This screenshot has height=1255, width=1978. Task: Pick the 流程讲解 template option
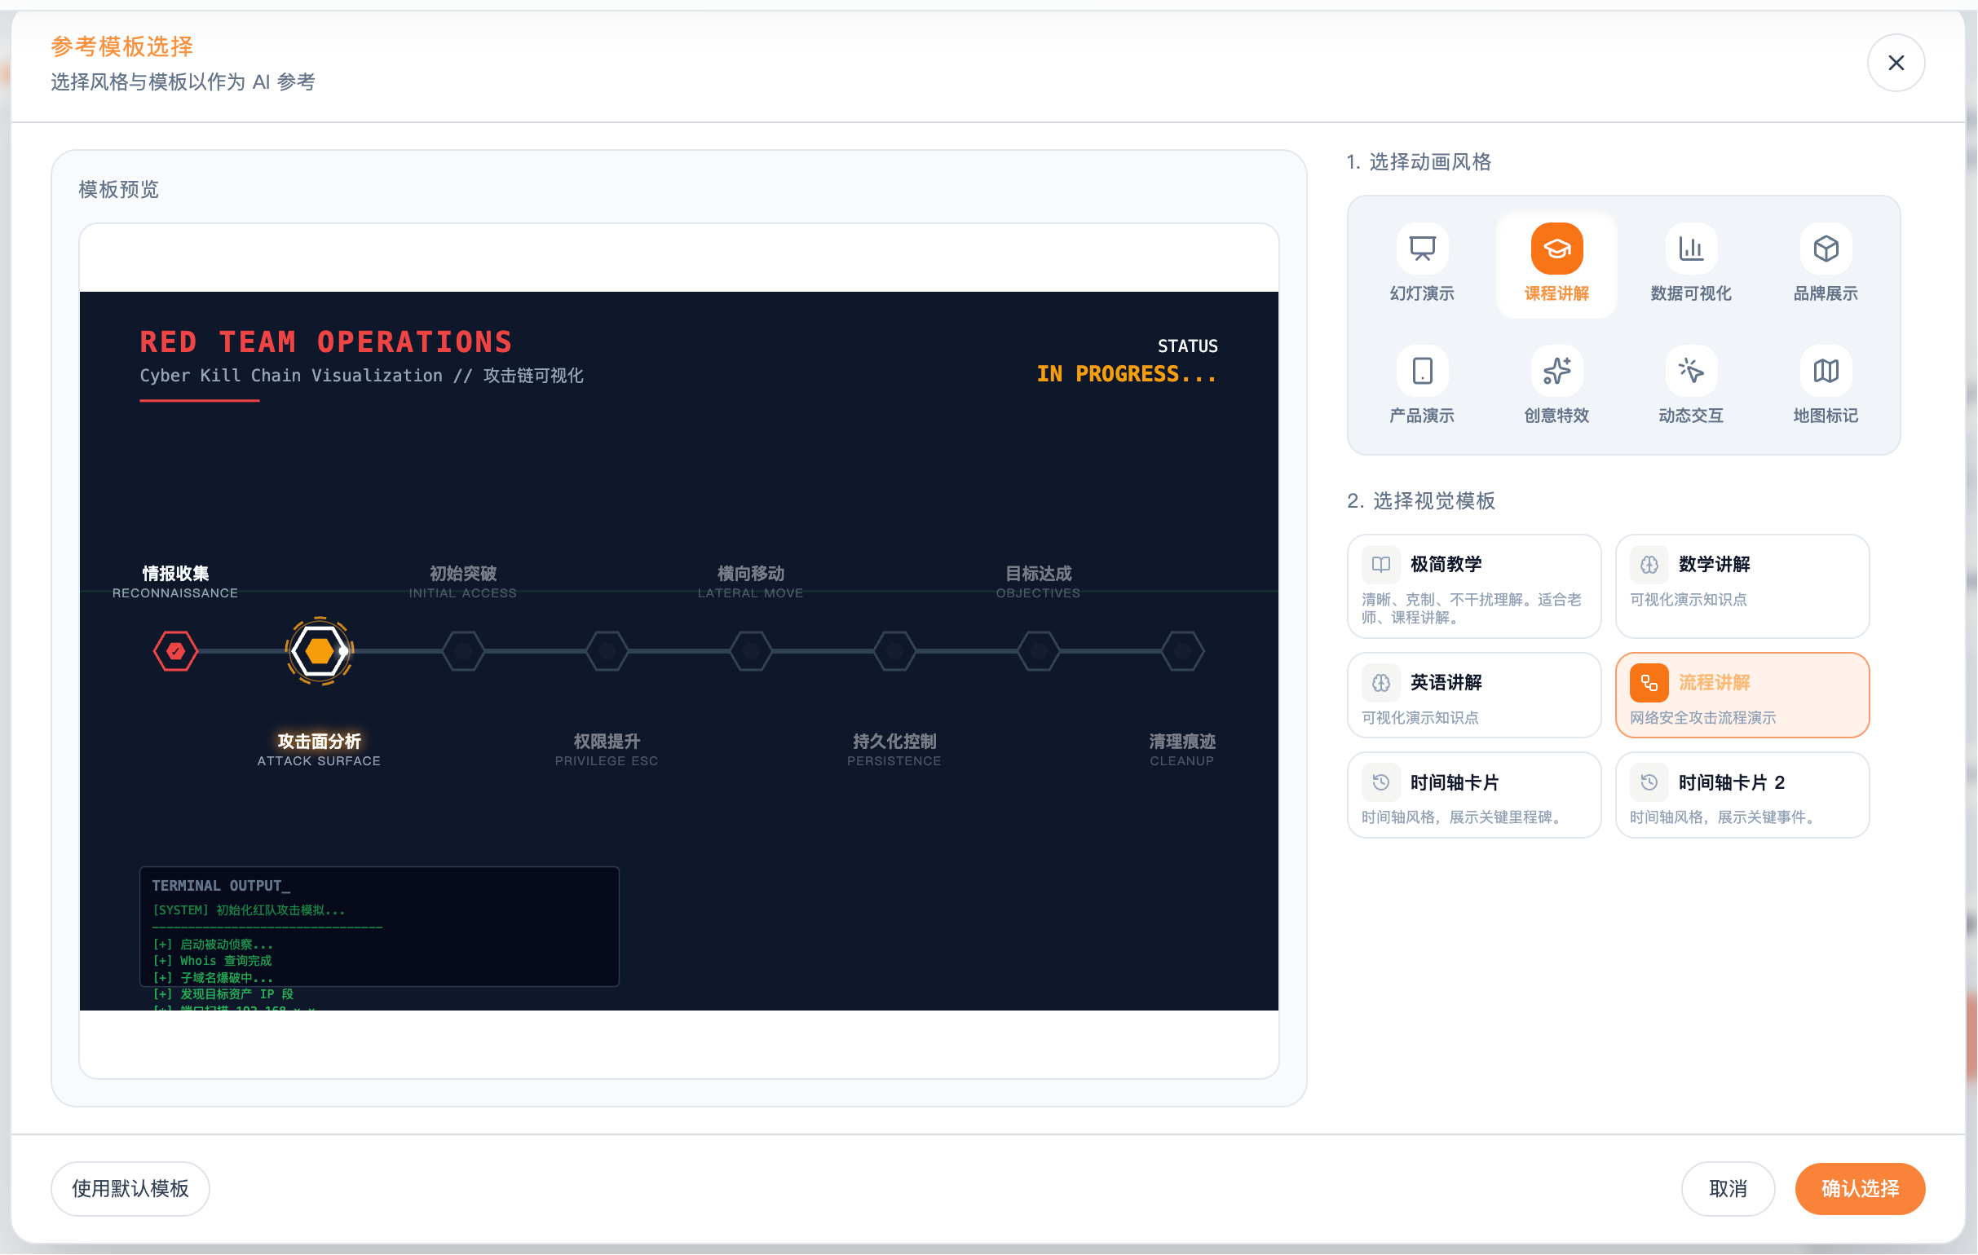point(1742,695)
